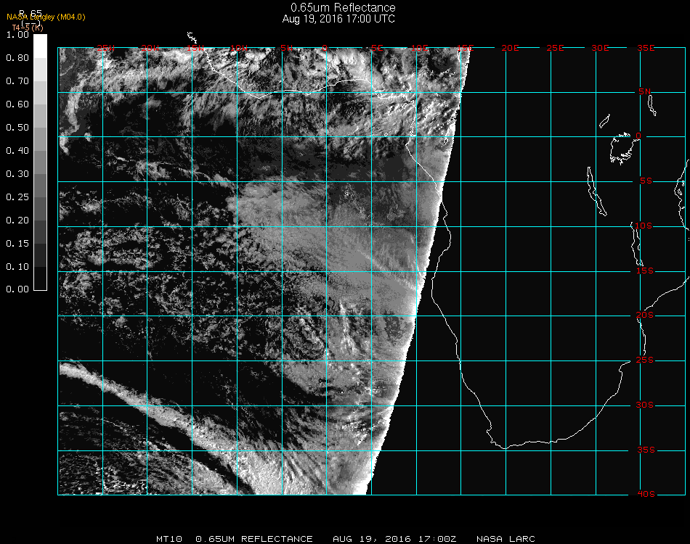690x544 pixels.
Task: Click the "25W" longitude label
Action: click(105, 48)
